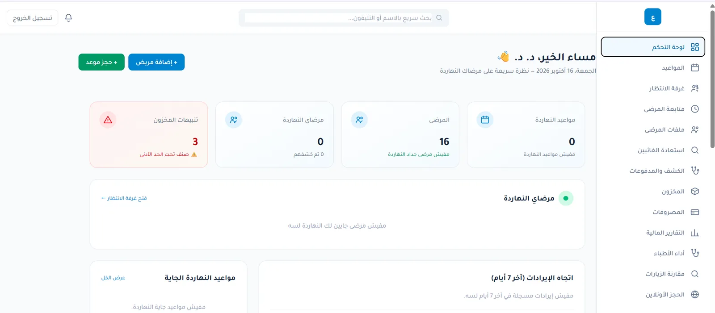Click the count 16 on المرضى card
This screenshot has height=313, width=715.
pyautogui.click(x=444, y=142)
